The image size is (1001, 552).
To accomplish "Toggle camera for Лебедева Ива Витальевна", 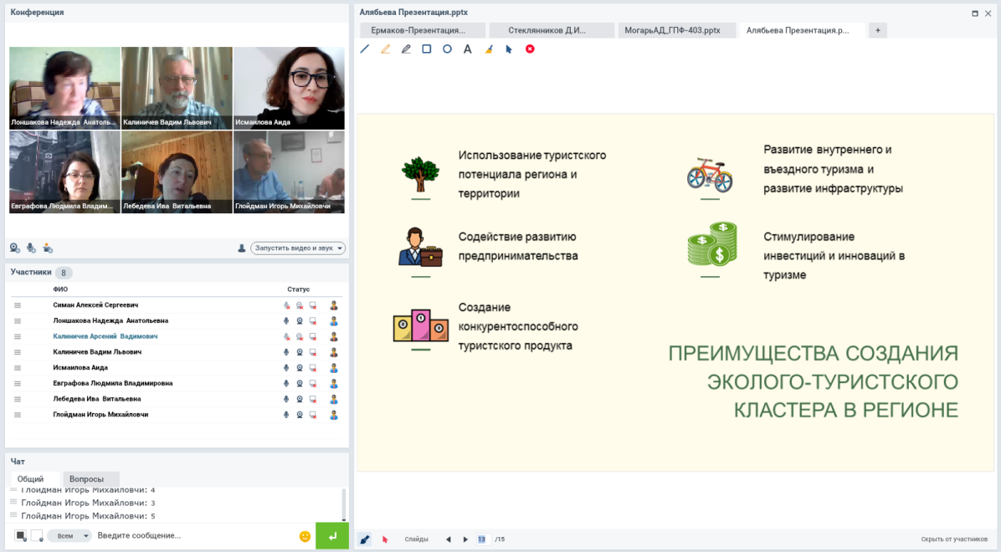I will (300, 400).
